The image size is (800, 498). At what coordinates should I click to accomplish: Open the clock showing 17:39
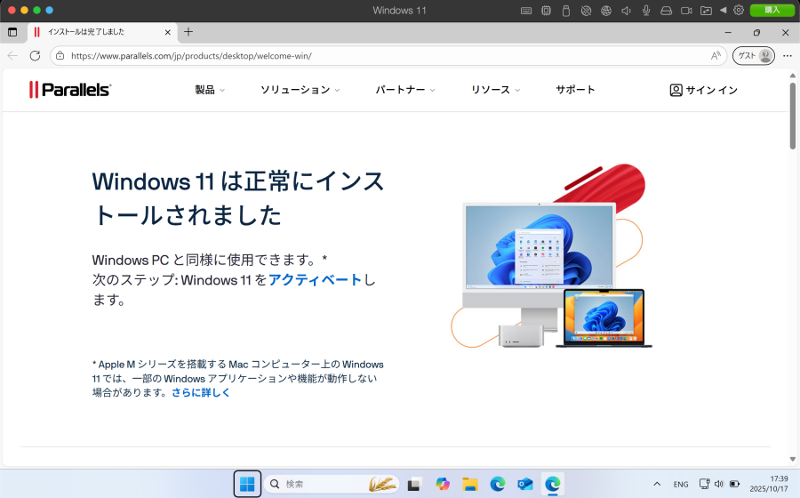point(769,484)
